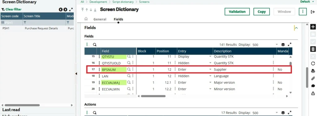Open the comment speech bubble icon

[313, 86]
